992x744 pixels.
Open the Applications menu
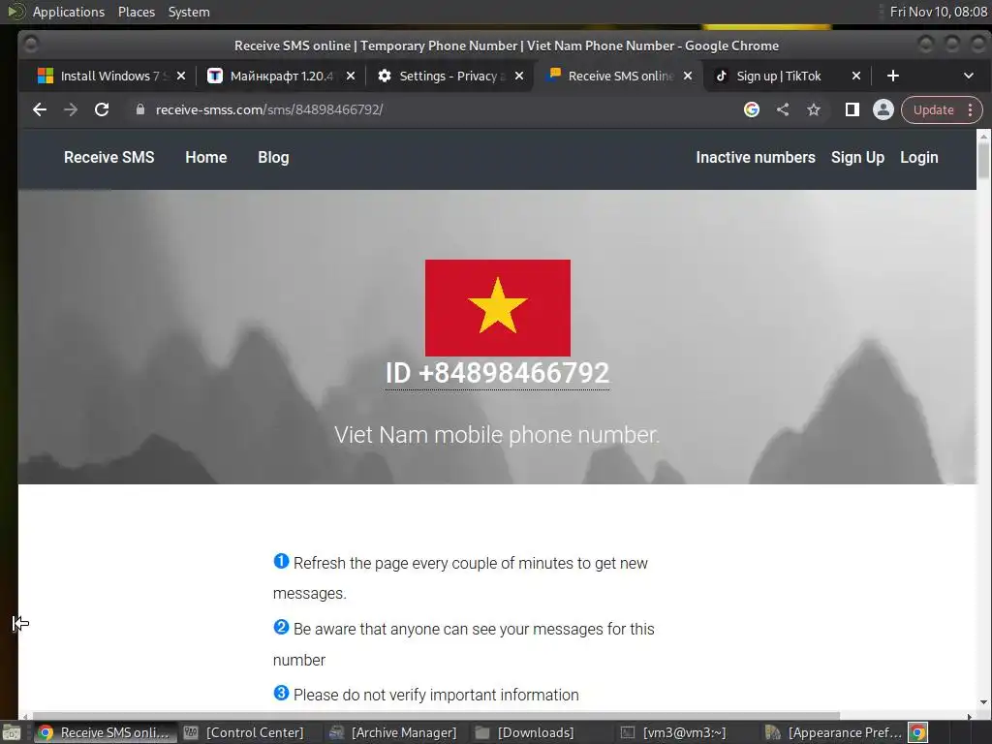(69, 12)
